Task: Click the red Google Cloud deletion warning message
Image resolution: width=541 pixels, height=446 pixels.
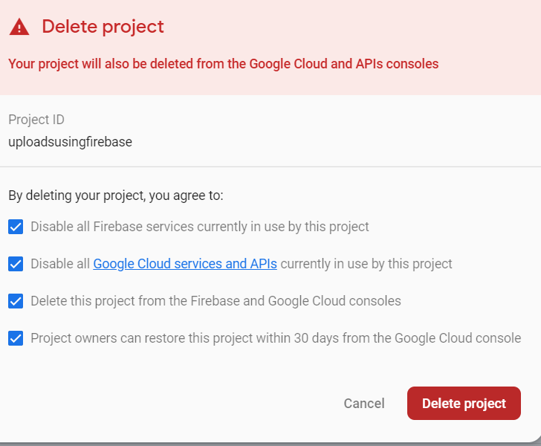Action: 223,64
